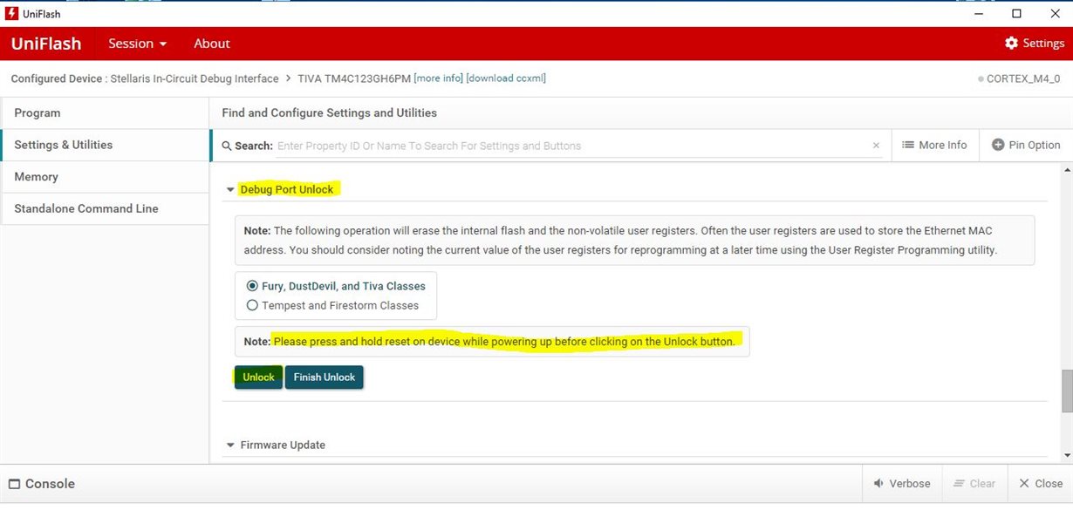This screenshot has height=510, width=1073.
Task: Switch to the Memory tab
Action: (105, 177)
